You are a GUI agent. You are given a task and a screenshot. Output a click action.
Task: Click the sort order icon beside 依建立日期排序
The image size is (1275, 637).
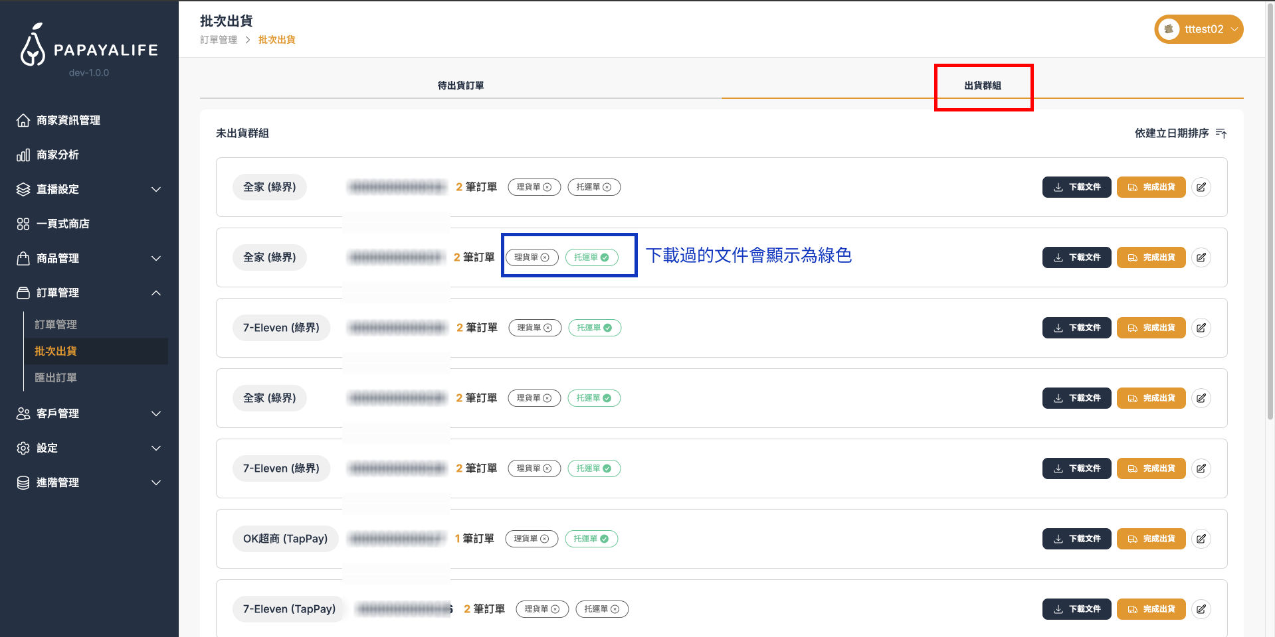click(x=1221, y=133)
